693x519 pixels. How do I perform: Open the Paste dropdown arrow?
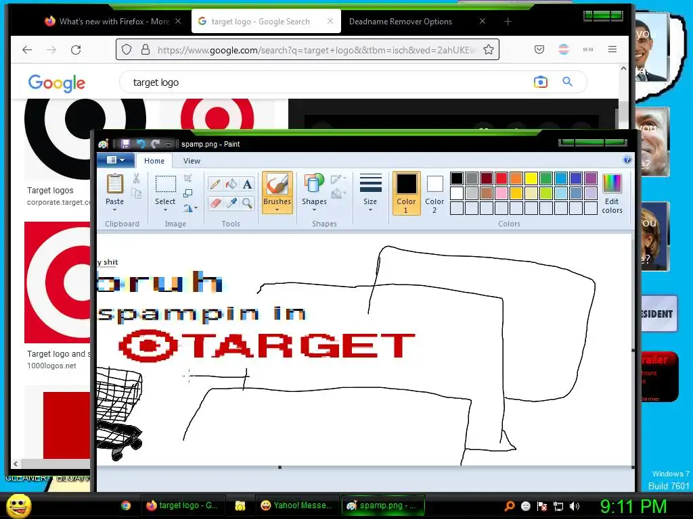tap(115, 210)
